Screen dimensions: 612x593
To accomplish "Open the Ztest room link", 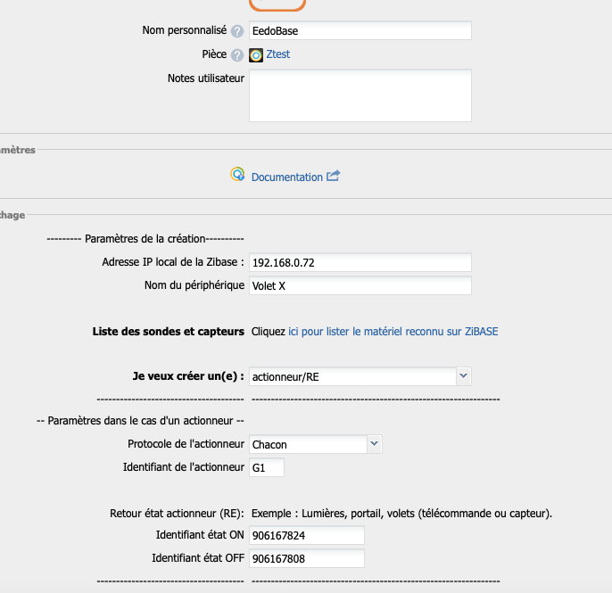I will pos(278,54).
